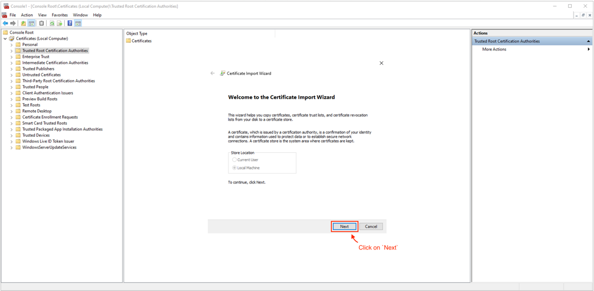Click folder icon of Trusted Packaged App Installation Authorities
594x291 pixels.
pyautogui.click(x=18, y=129)
